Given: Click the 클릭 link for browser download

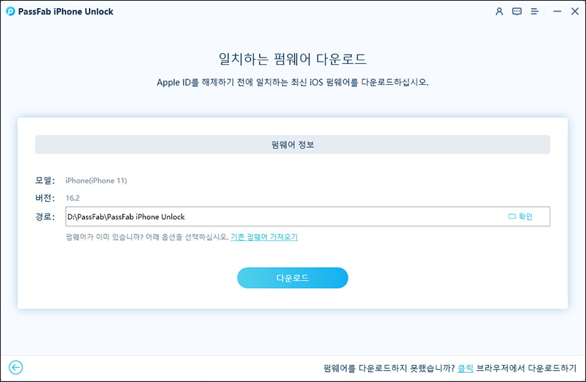Looking at the screenshot, I should tap(465, 368).
